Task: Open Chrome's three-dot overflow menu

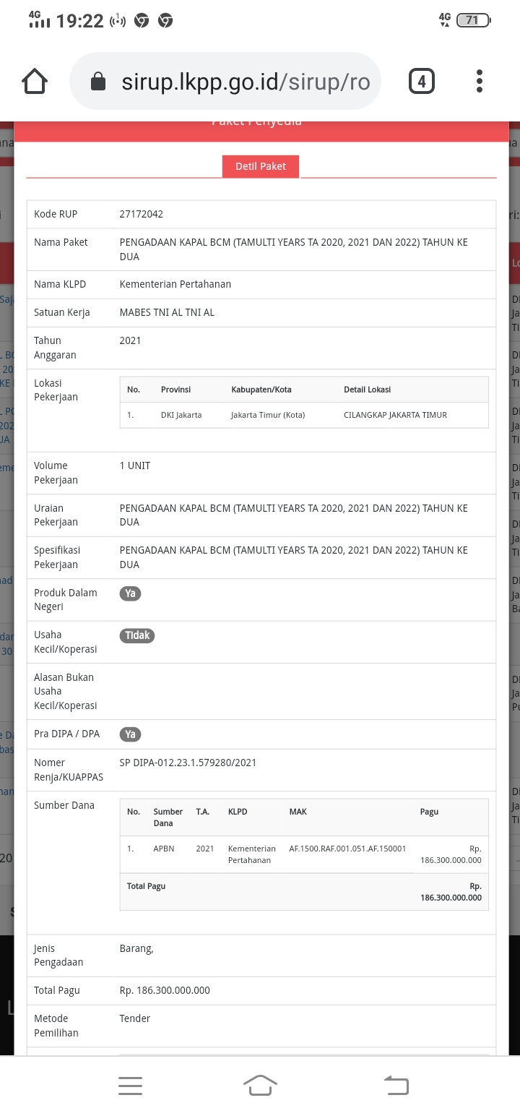Action: pyautogui.click(x=480, y=82)
